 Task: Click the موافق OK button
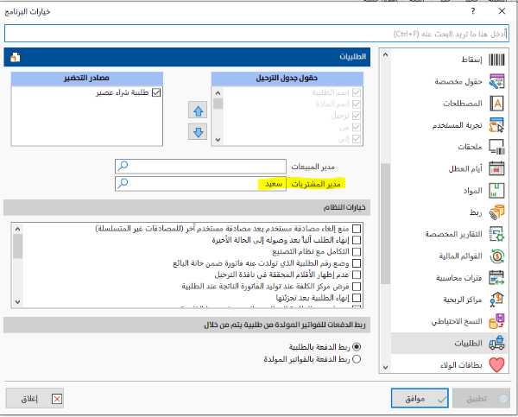tap(420, 398)
